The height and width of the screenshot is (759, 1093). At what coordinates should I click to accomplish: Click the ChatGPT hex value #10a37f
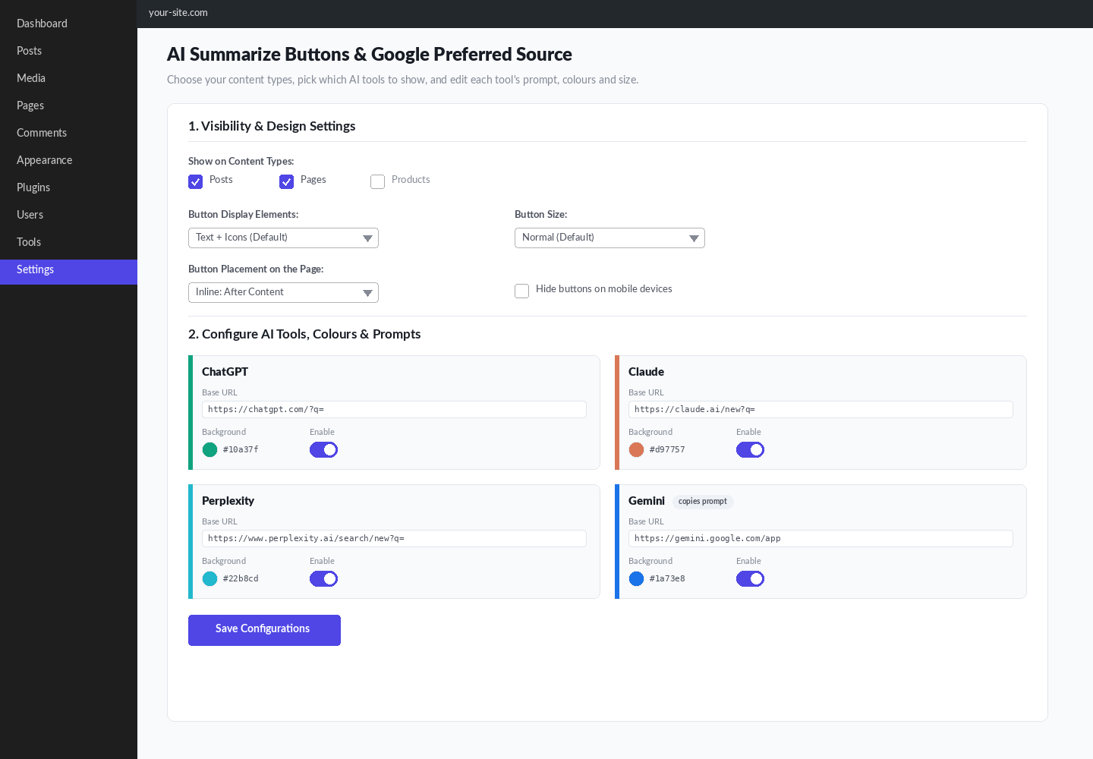tap(241, 450)
